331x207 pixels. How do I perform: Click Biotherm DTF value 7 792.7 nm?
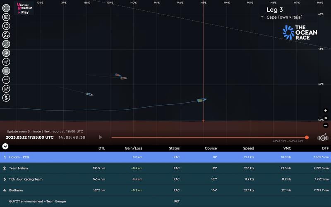tap(321, 190)
